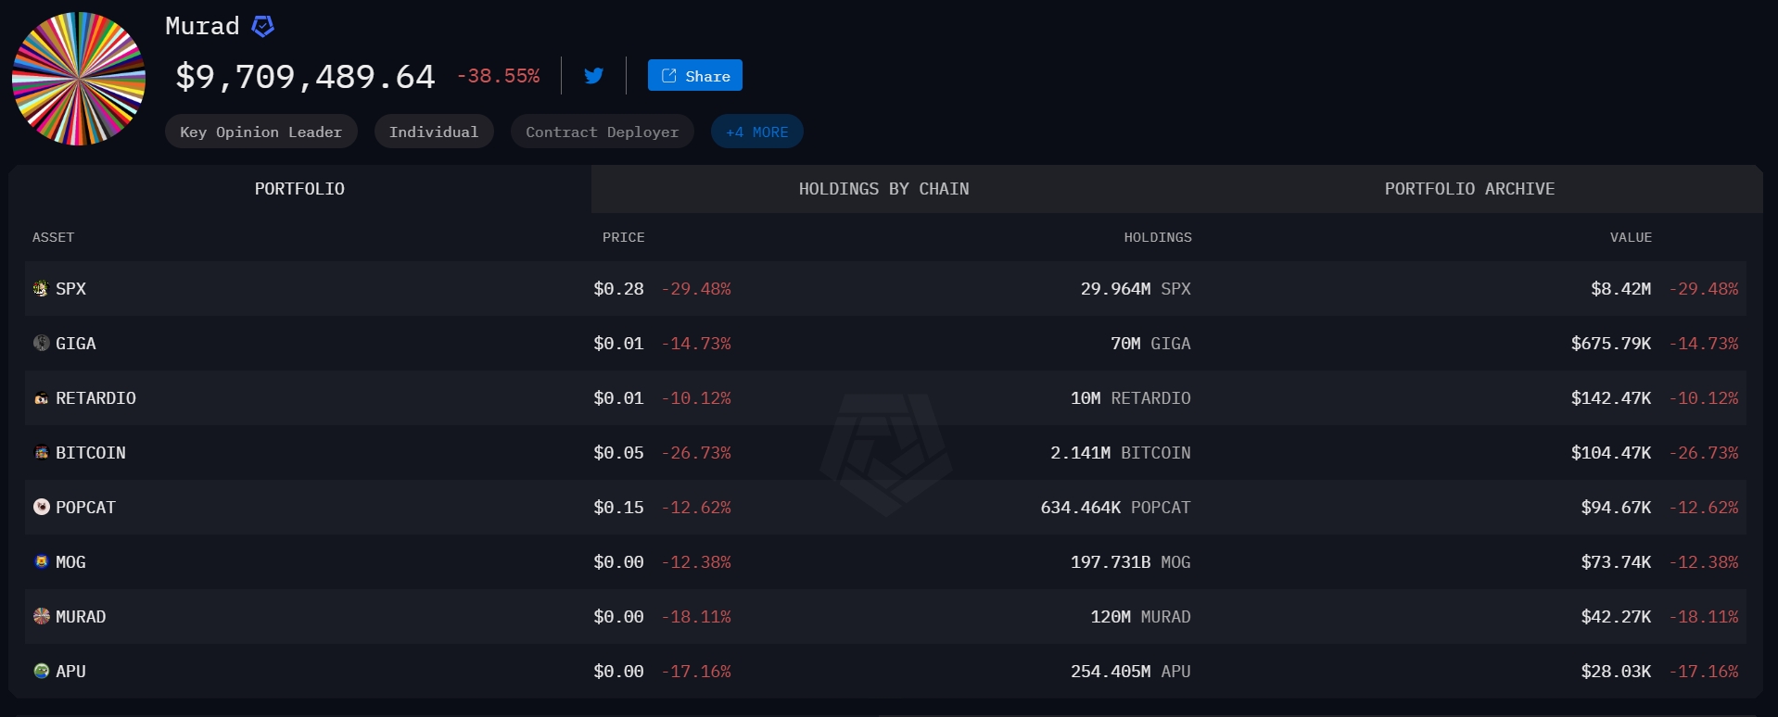
Task: Click the SPX token icon
Action: (x=41, y=289)
